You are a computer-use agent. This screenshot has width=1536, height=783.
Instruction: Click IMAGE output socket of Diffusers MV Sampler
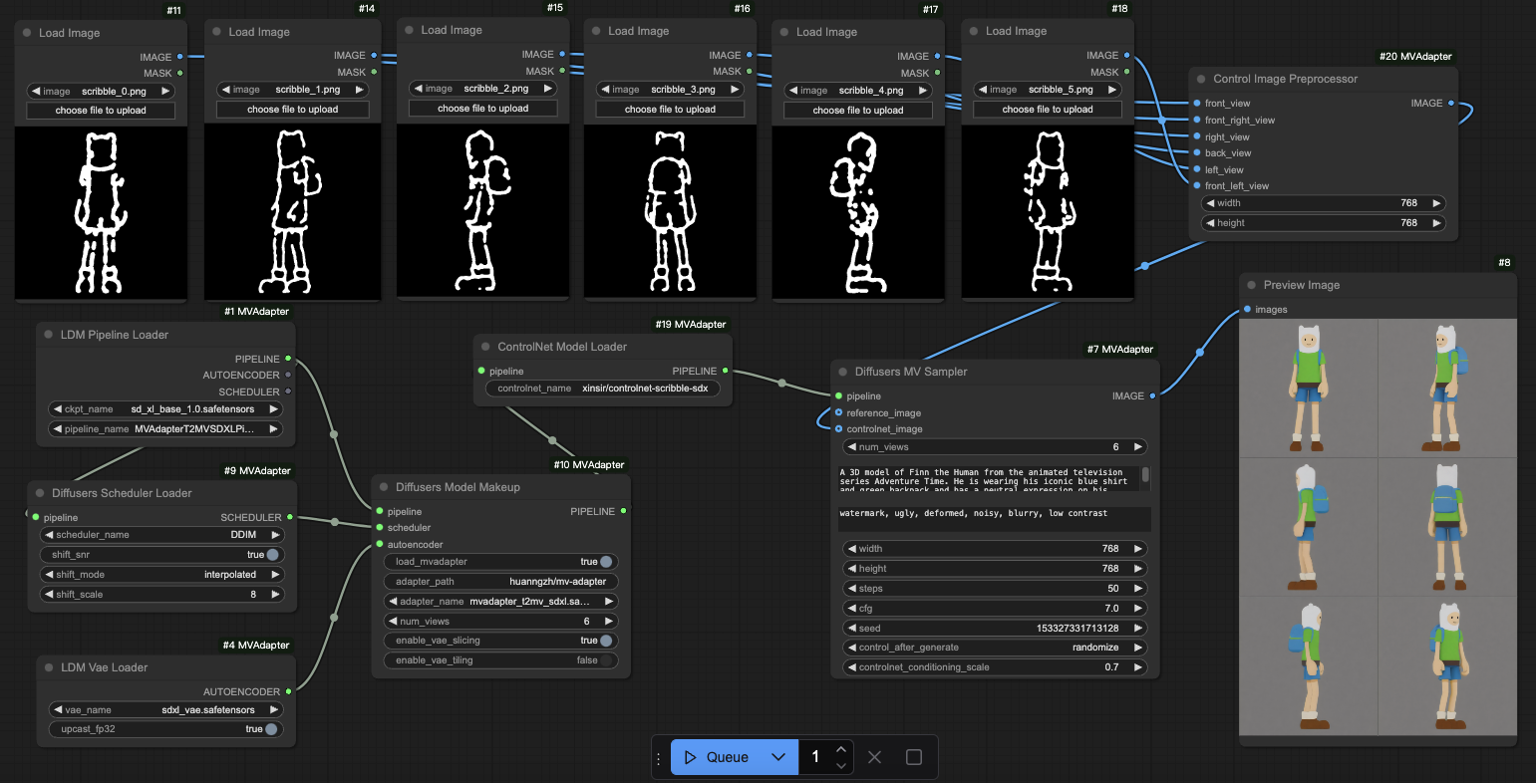[x=1152, y=395]
